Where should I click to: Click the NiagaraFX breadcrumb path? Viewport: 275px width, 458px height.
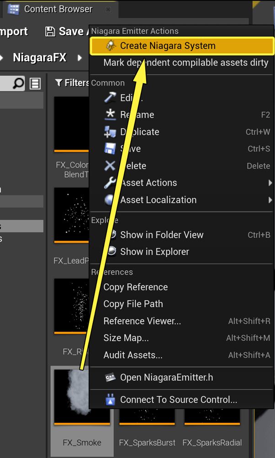click(x=39, y=58)
